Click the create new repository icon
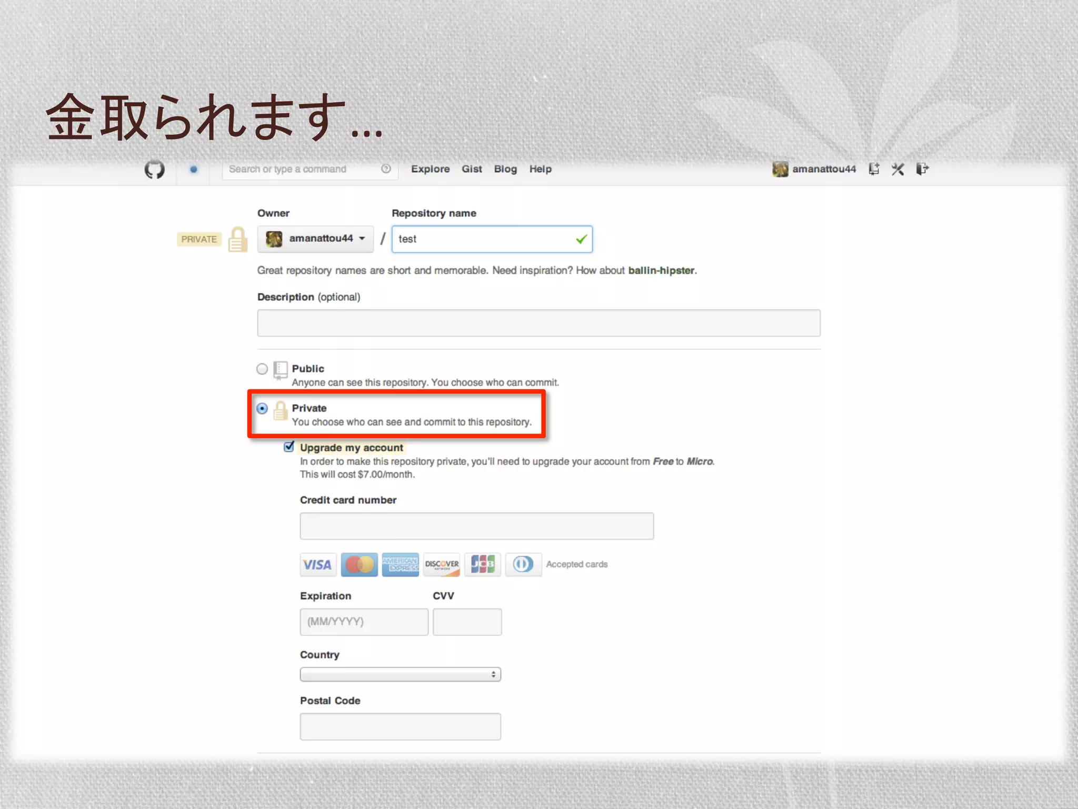The image size is (1078, 809). 874,169
